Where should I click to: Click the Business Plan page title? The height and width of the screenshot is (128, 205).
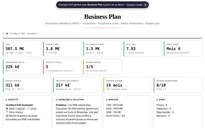click(102, 17)
